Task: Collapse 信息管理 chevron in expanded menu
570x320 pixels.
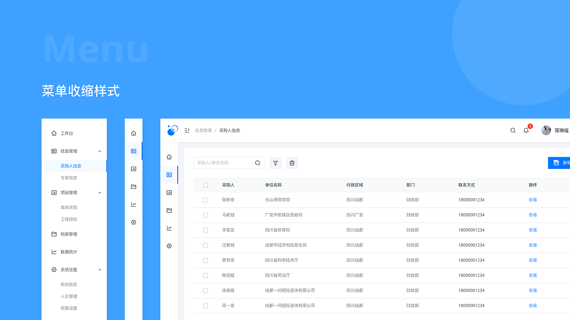Action: point(100,151)
